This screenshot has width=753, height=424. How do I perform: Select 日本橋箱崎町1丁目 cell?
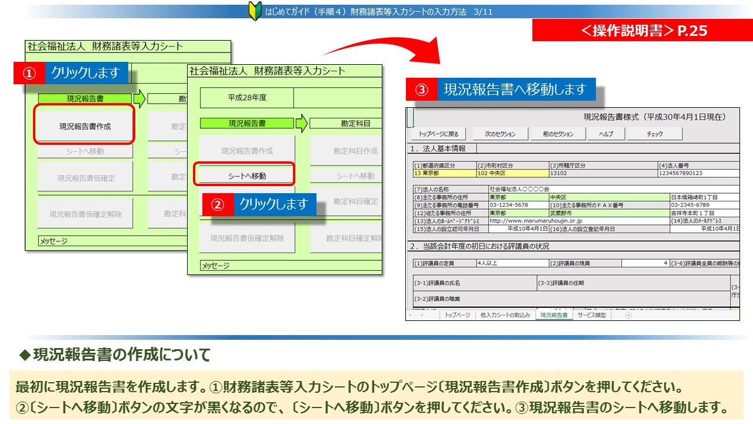pos(704,197)
